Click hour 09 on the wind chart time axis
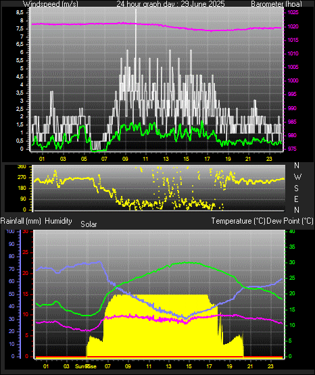 click(x=125, y=159)
